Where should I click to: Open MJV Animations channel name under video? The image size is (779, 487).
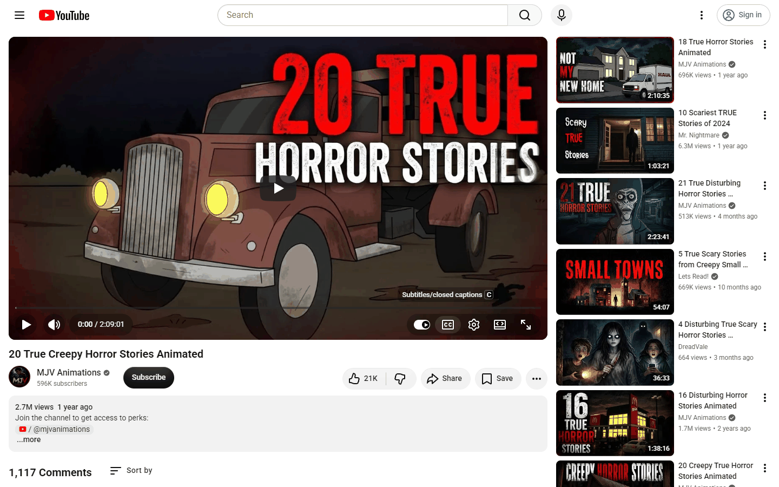69,372
